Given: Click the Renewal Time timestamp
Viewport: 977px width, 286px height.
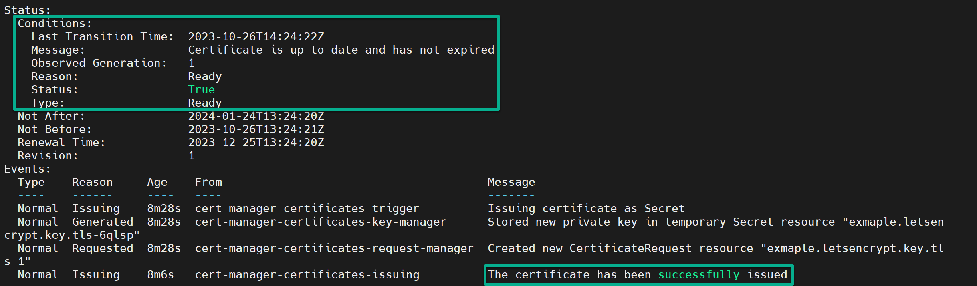Looking at the screenshot, I should (256, 142).
